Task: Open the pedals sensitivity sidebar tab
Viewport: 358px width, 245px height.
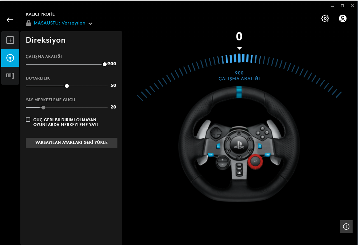Action: 10,76
